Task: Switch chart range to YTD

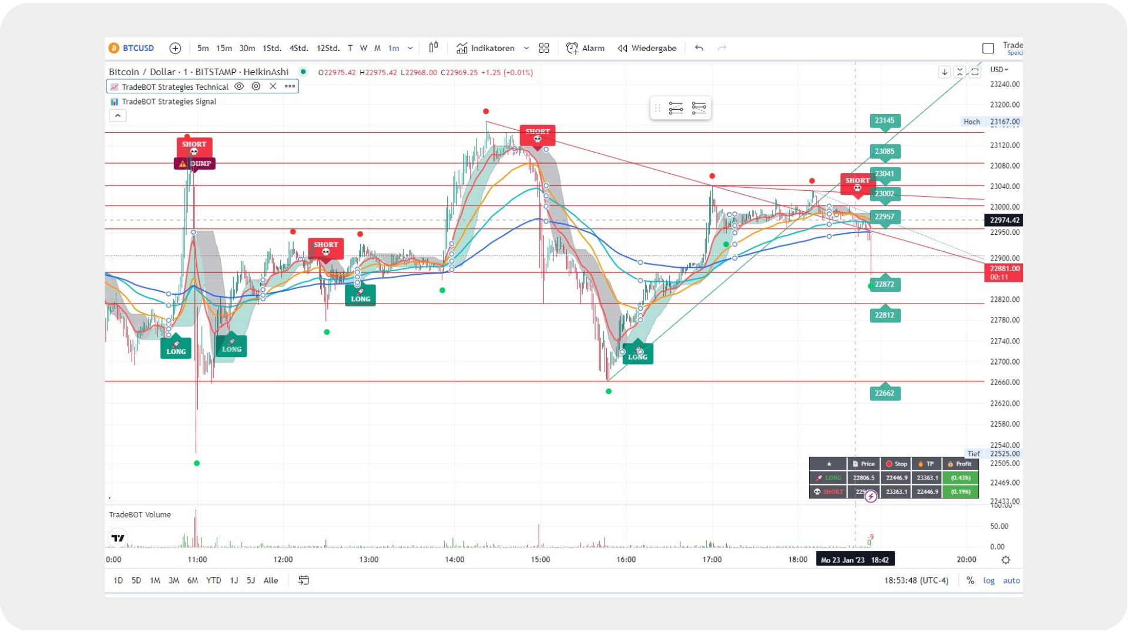Action: tap(213, 580)
